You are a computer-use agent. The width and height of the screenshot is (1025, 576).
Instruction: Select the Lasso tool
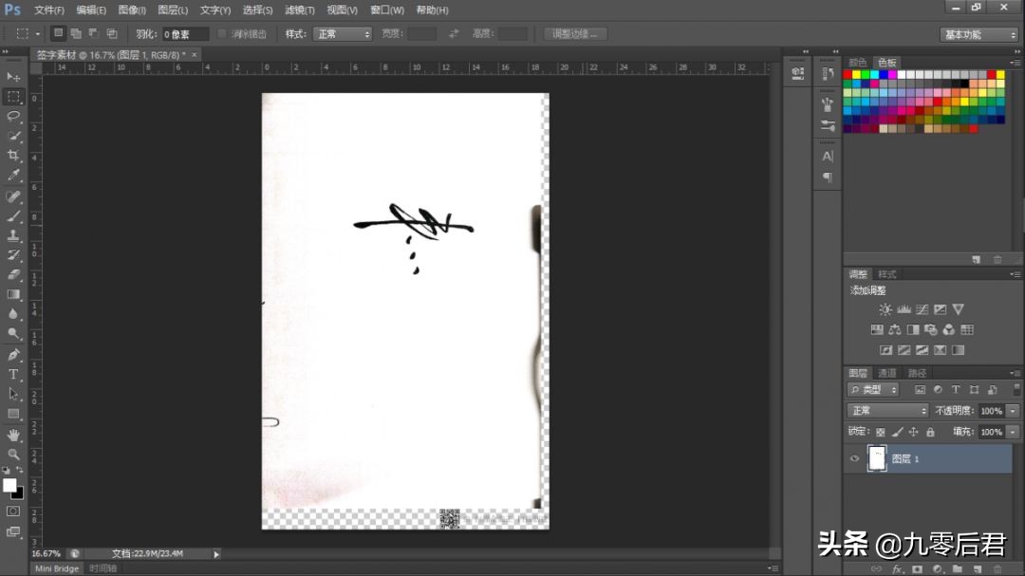13,117
